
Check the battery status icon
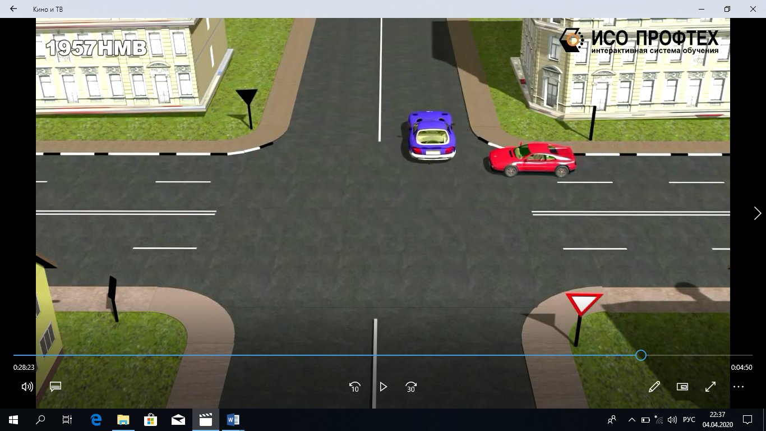645,420
